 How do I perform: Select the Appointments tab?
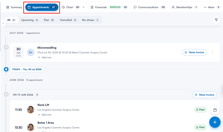42,7
